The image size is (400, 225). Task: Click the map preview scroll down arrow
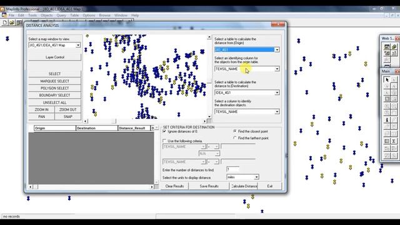point(209,117)
